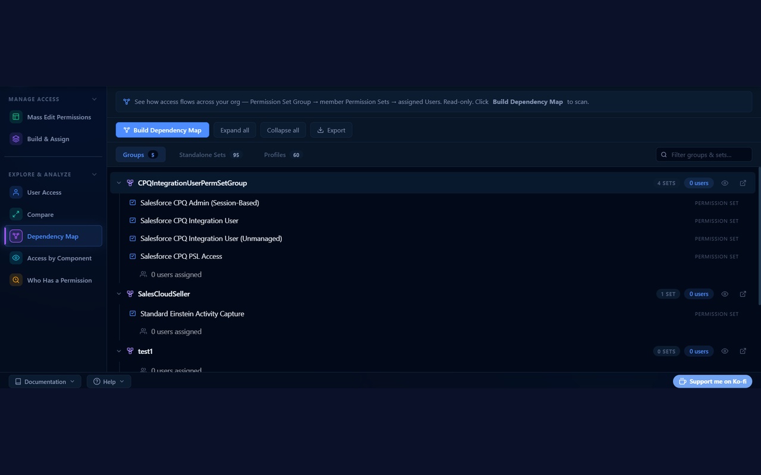This screenshot has width=761, height=475.
Task: Click the 0 SETS badge on test1
Action: (666, 351)
